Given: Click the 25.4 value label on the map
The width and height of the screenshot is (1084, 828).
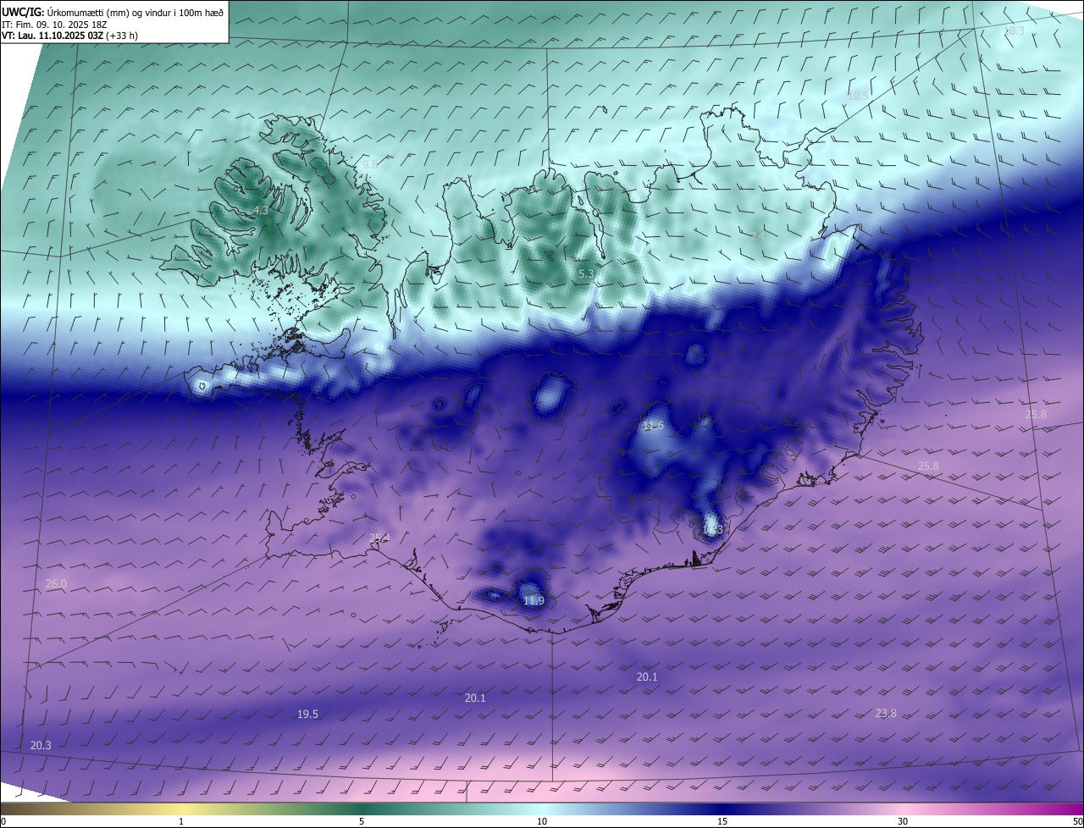Looking at the screenshot, I should 379,538.
